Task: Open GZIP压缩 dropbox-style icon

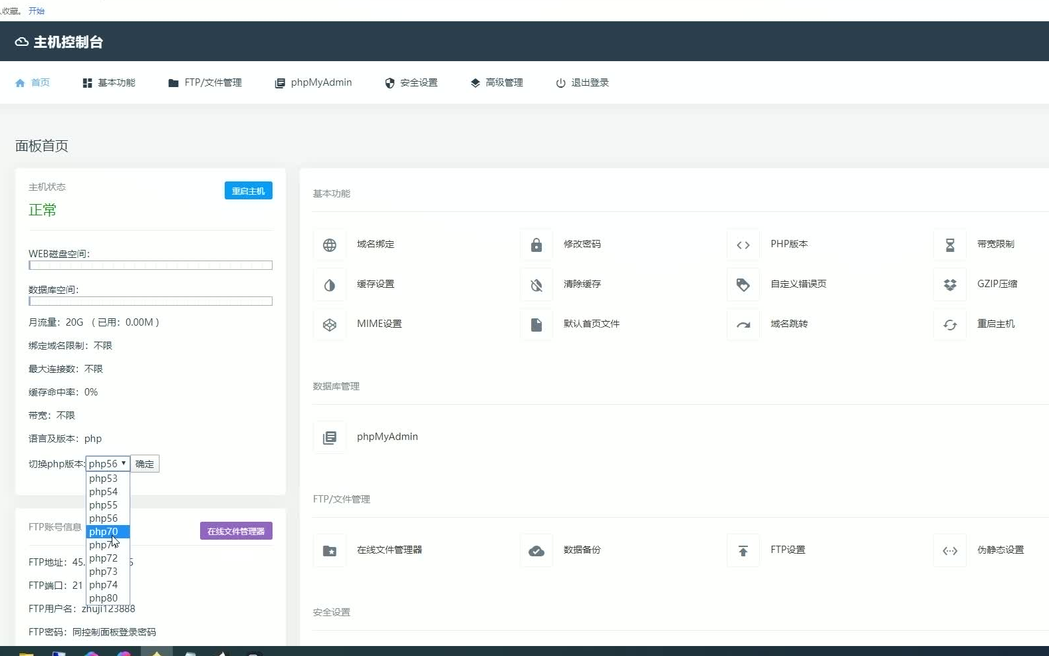Action: click(950, 284)
